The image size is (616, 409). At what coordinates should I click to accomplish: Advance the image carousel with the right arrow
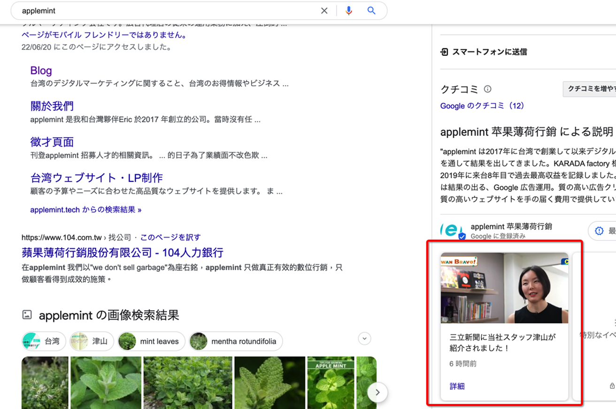click(377, 392)
